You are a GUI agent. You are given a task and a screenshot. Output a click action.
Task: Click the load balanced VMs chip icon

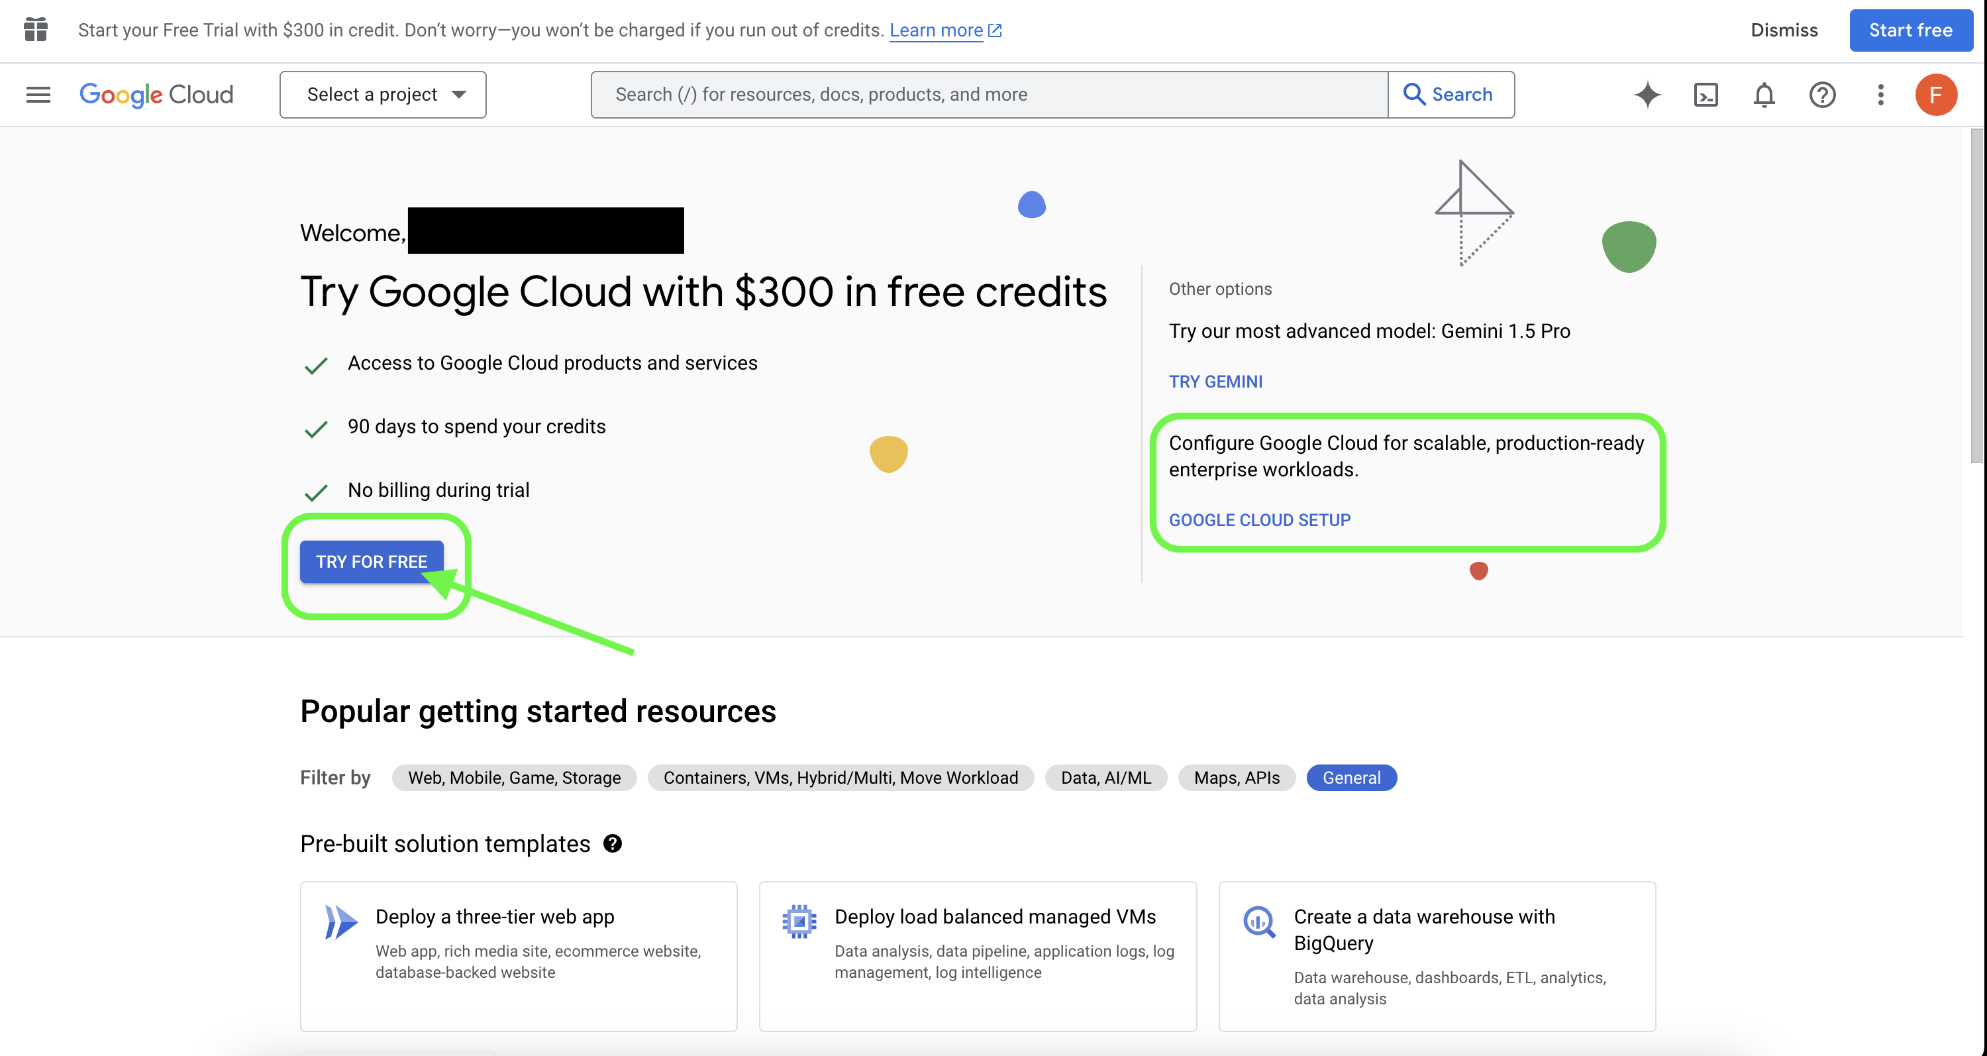pyautogui.click(x=799, y=921)
